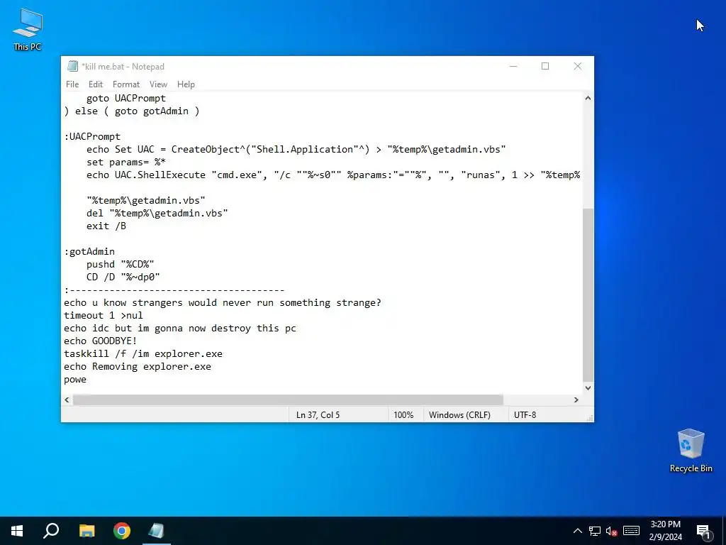Click the 'goto UACPrompt' line
Viewport: 726px width, 545px height.
point(126,98)
